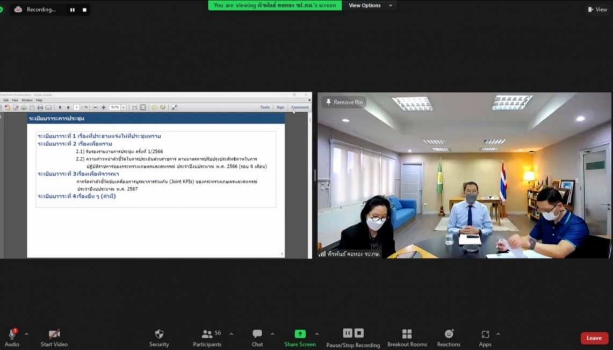
Task: Open the Chat panel
Action: (257, 338)
